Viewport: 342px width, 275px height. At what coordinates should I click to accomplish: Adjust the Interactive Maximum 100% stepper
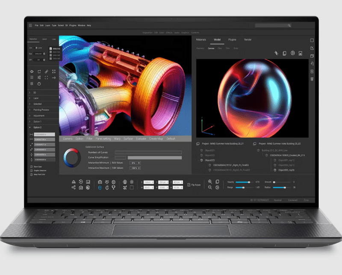click(x=135, y=168)
